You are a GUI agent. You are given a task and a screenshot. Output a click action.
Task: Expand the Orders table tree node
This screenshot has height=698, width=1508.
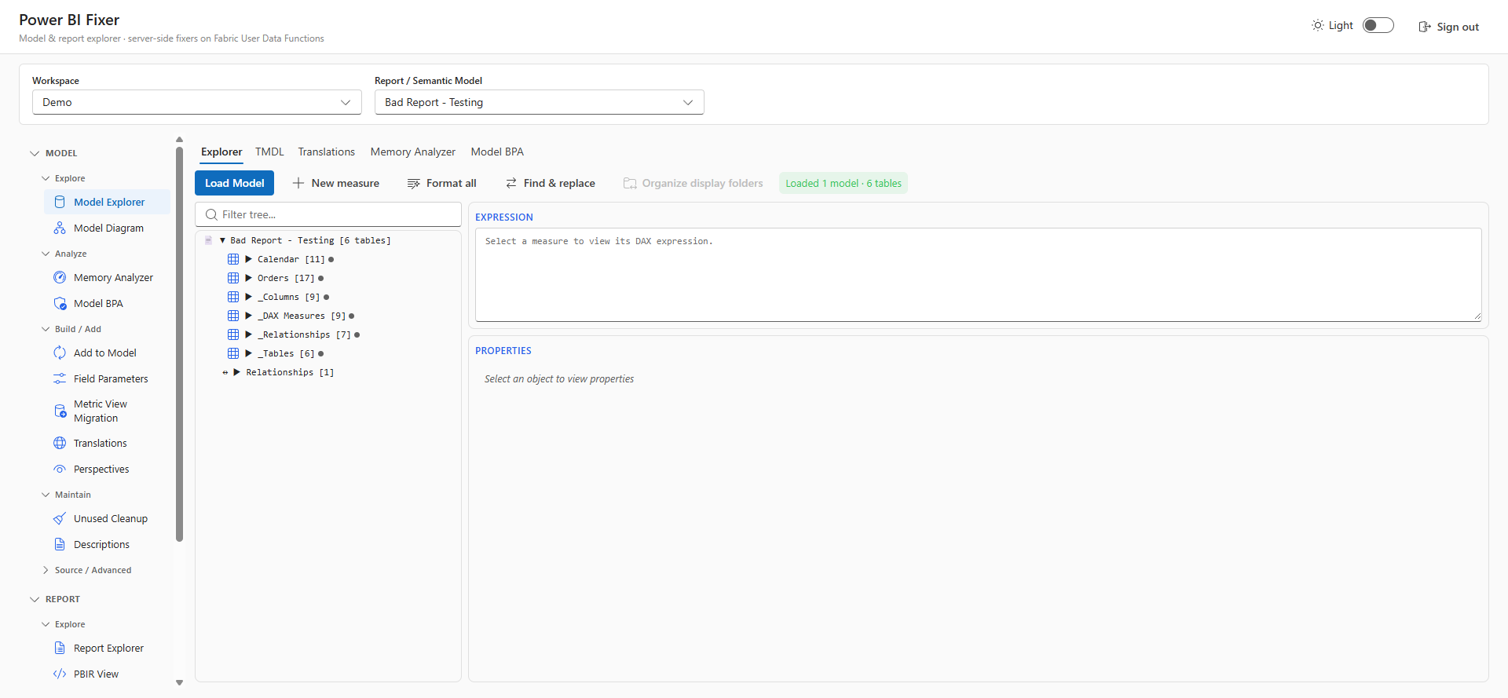tap(248, 278)
